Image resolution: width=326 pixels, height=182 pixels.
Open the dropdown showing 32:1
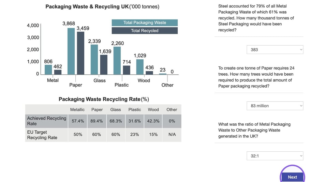pos(275,156)
